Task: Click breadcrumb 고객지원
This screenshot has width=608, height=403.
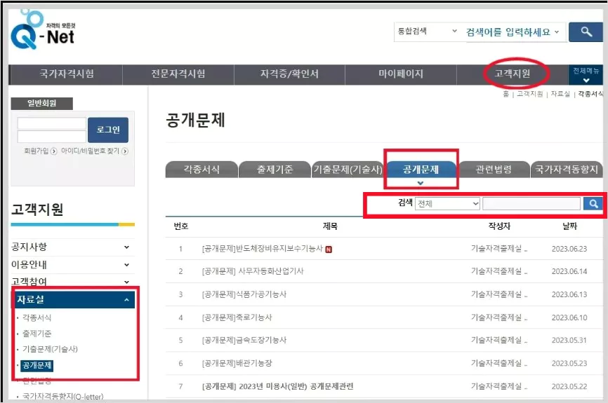Action: pyautogui.click(x=529, y=94)
